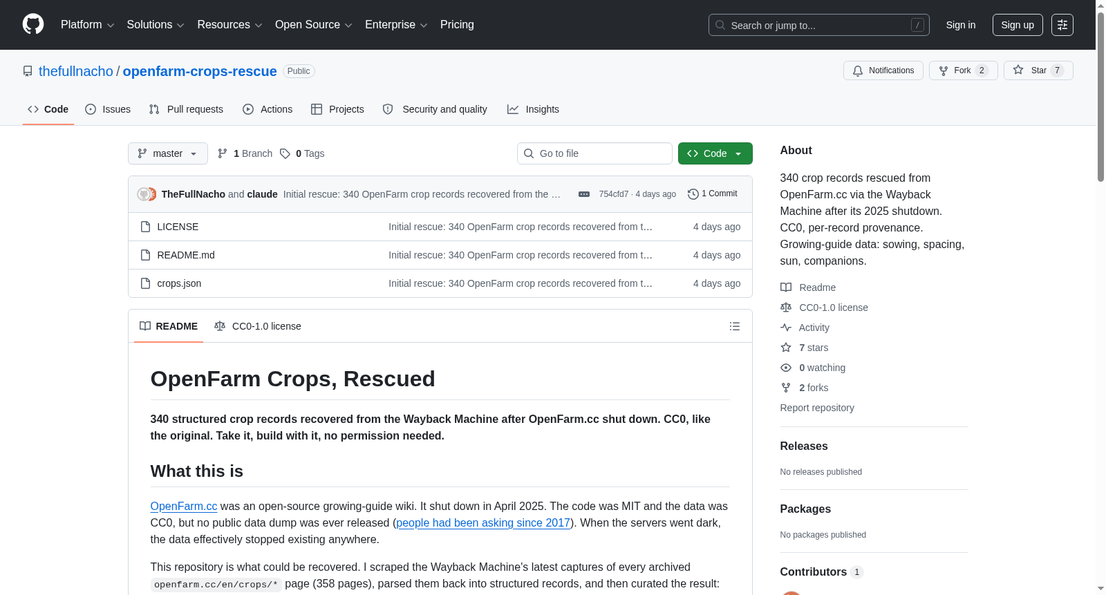Select the README tab in file viewer

pyautogui.click(x=169, y=326)
